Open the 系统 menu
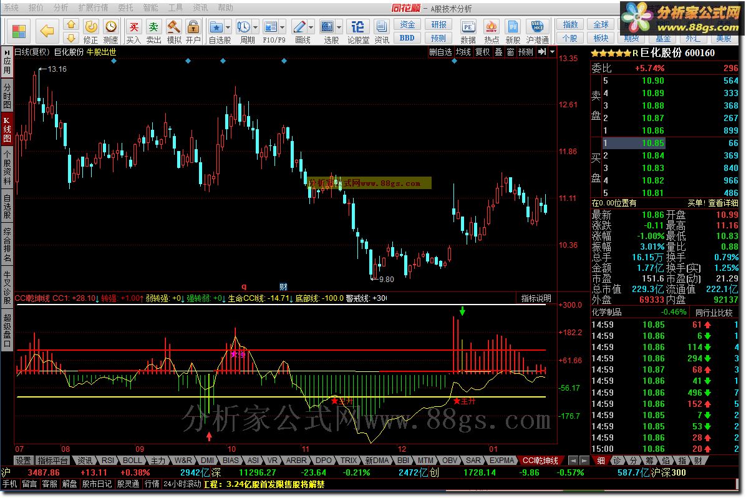The width and height of the screenshot is (746, 498). pos(11,7)
